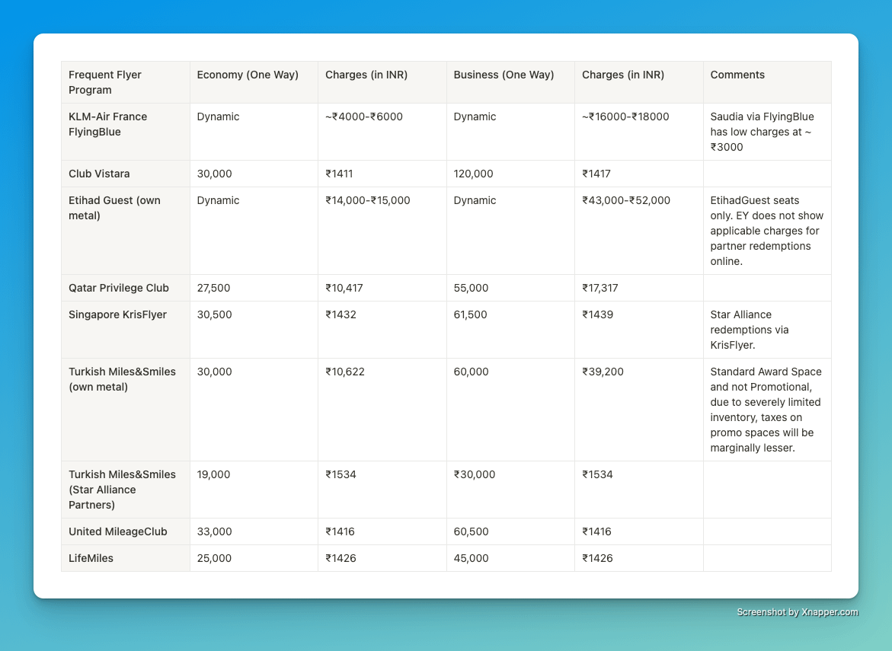Select the "Economy (One Way)" column header
Image resolution: width=892 pixels, height=651 pixels.
[x=247, y=75]
